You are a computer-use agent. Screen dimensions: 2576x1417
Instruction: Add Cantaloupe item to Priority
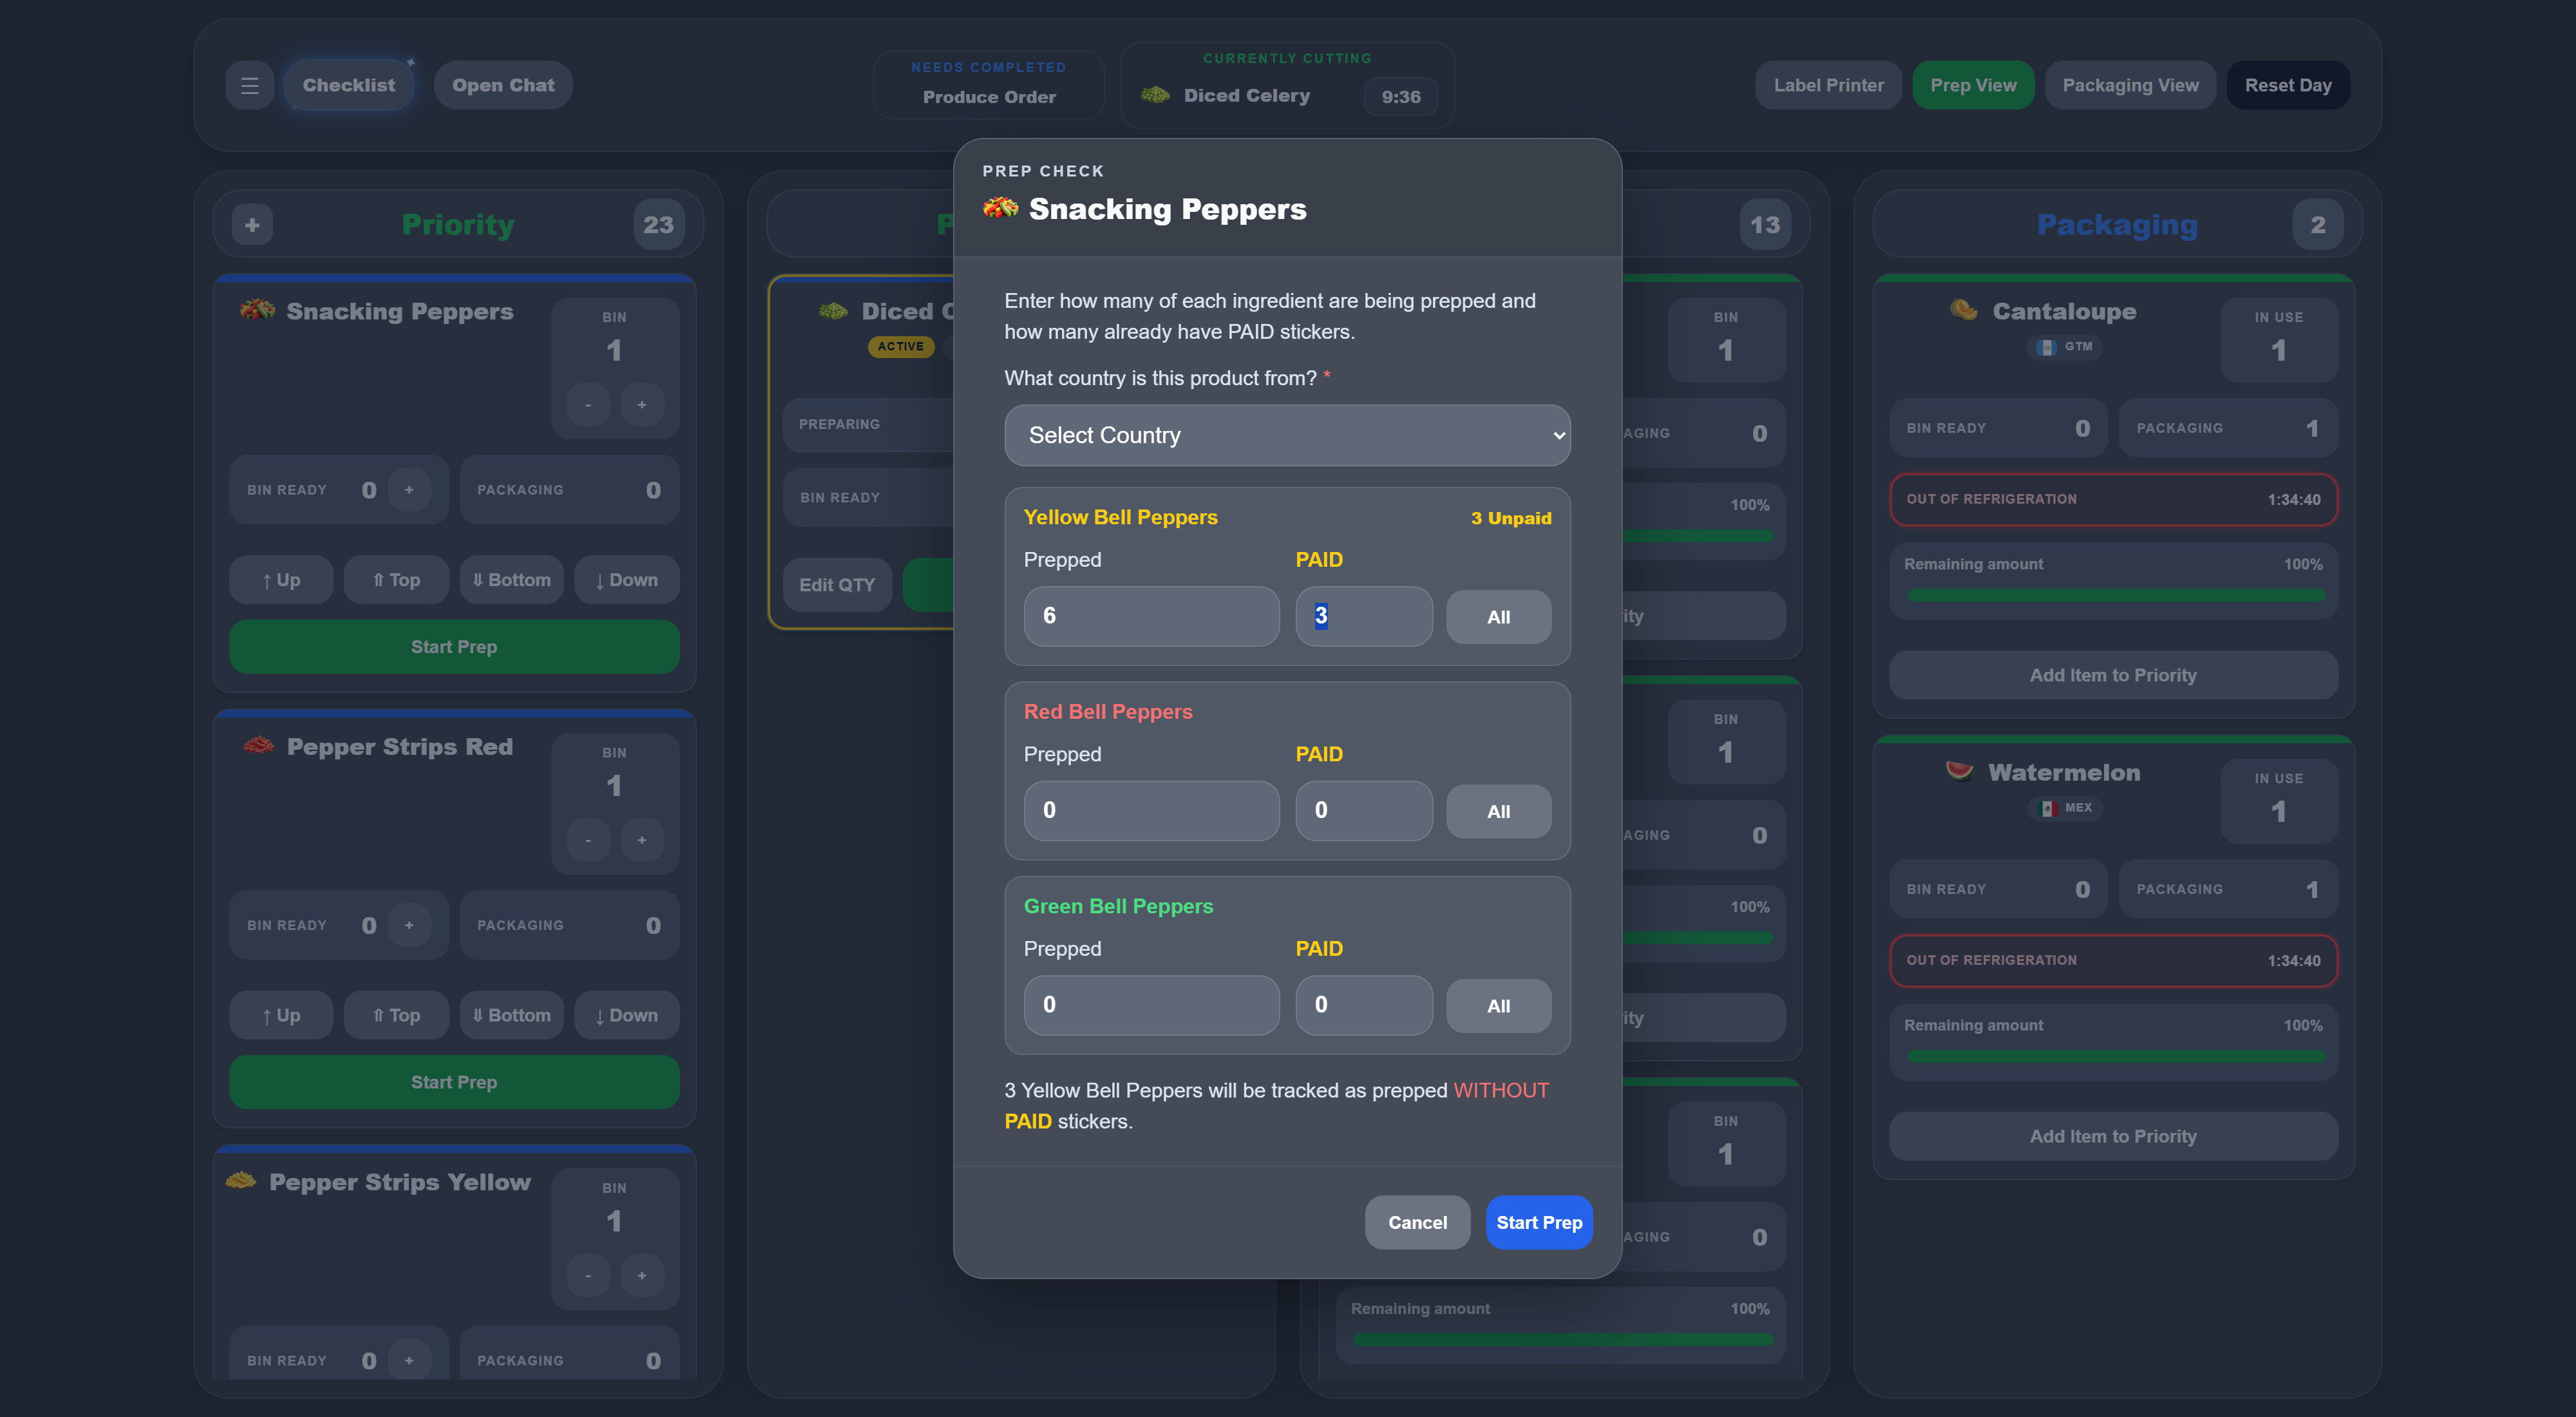(2113, 675)
